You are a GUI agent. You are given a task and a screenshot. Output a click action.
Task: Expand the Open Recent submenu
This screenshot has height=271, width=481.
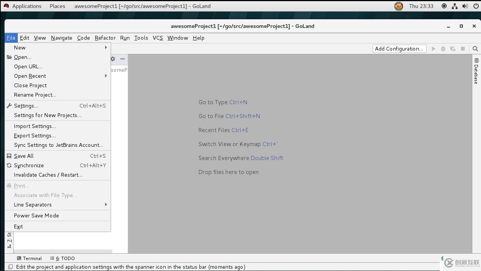pos(58,76)
